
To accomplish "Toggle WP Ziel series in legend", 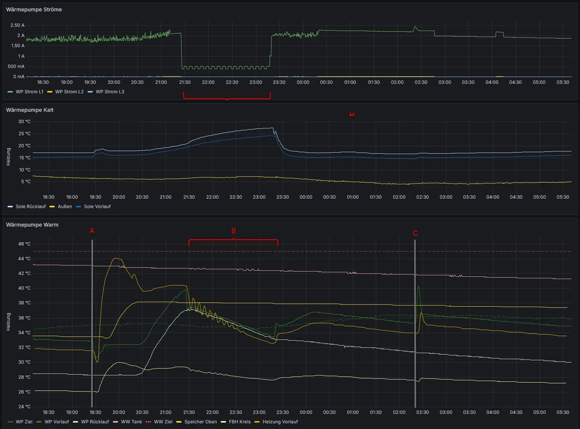I will point(24,422).
